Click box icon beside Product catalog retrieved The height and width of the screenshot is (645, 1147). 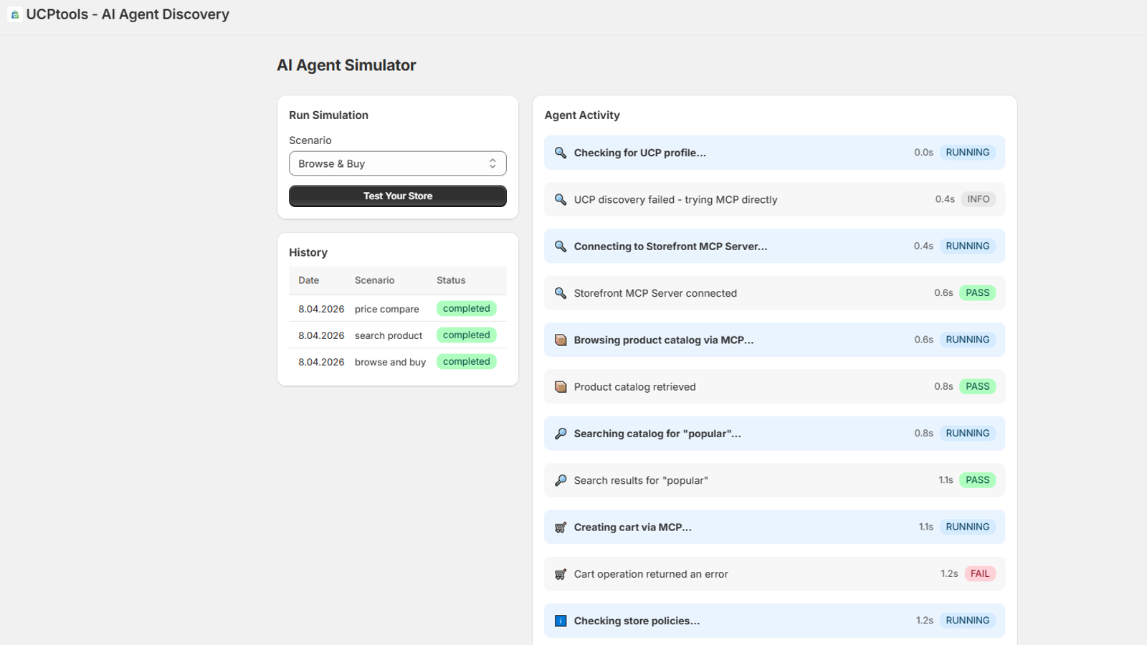[561, 387]
